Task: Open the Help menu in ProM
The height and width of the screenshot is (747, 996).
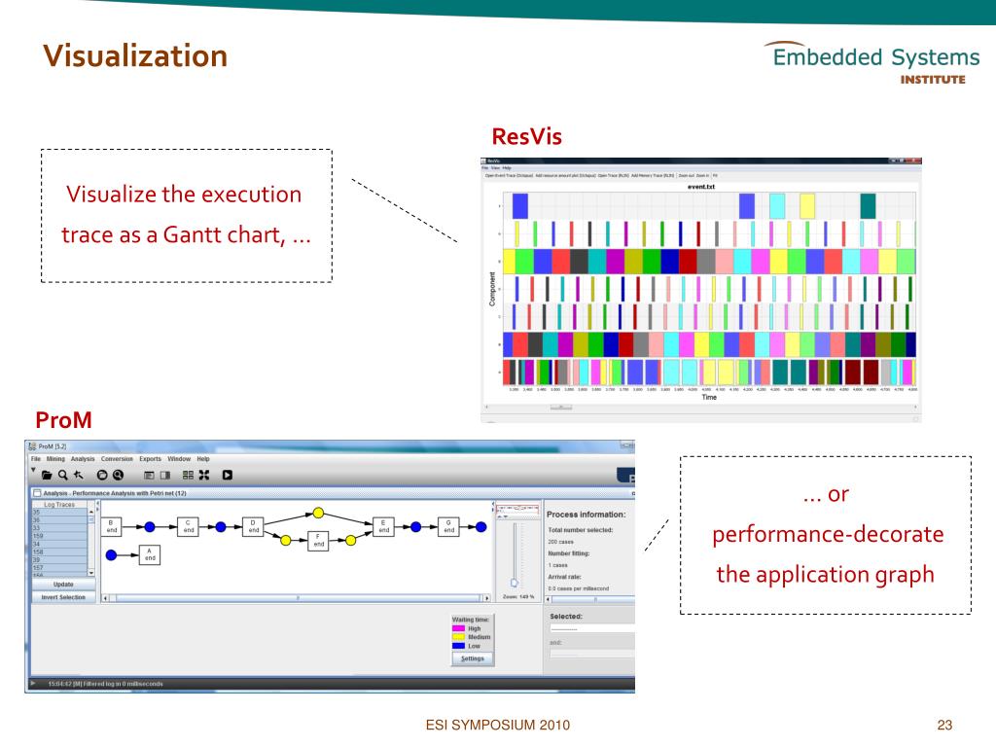Action: tap(203, 459)
